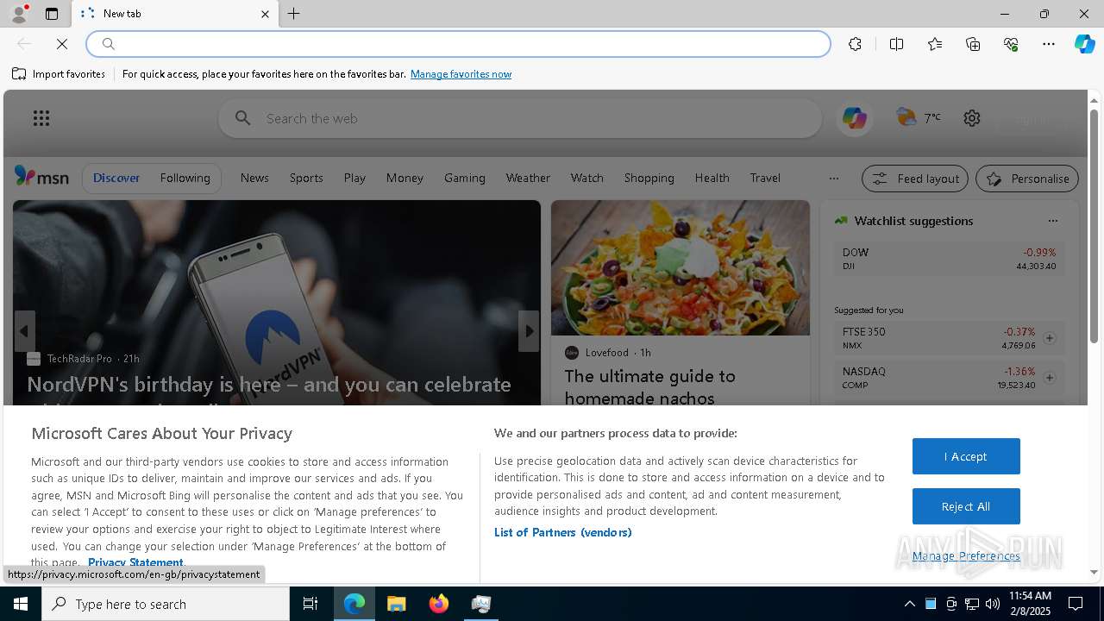Open List of Partners (vendors) link
Screen dimensions: 1104x621
(562, 532)
